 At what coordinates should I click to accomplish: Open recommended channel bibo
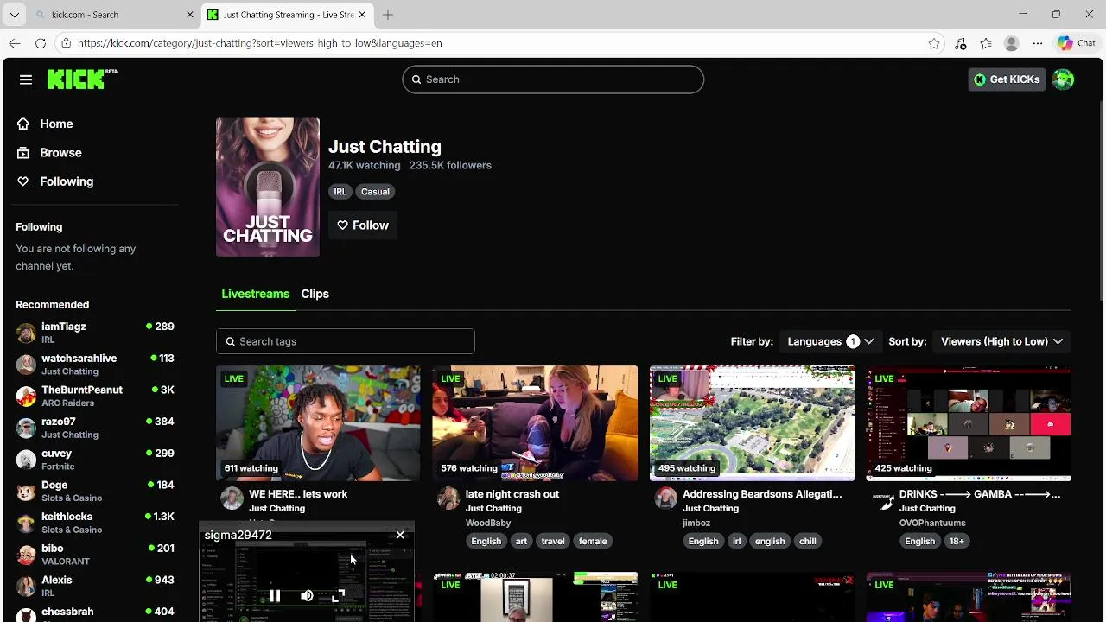(95, 555)
